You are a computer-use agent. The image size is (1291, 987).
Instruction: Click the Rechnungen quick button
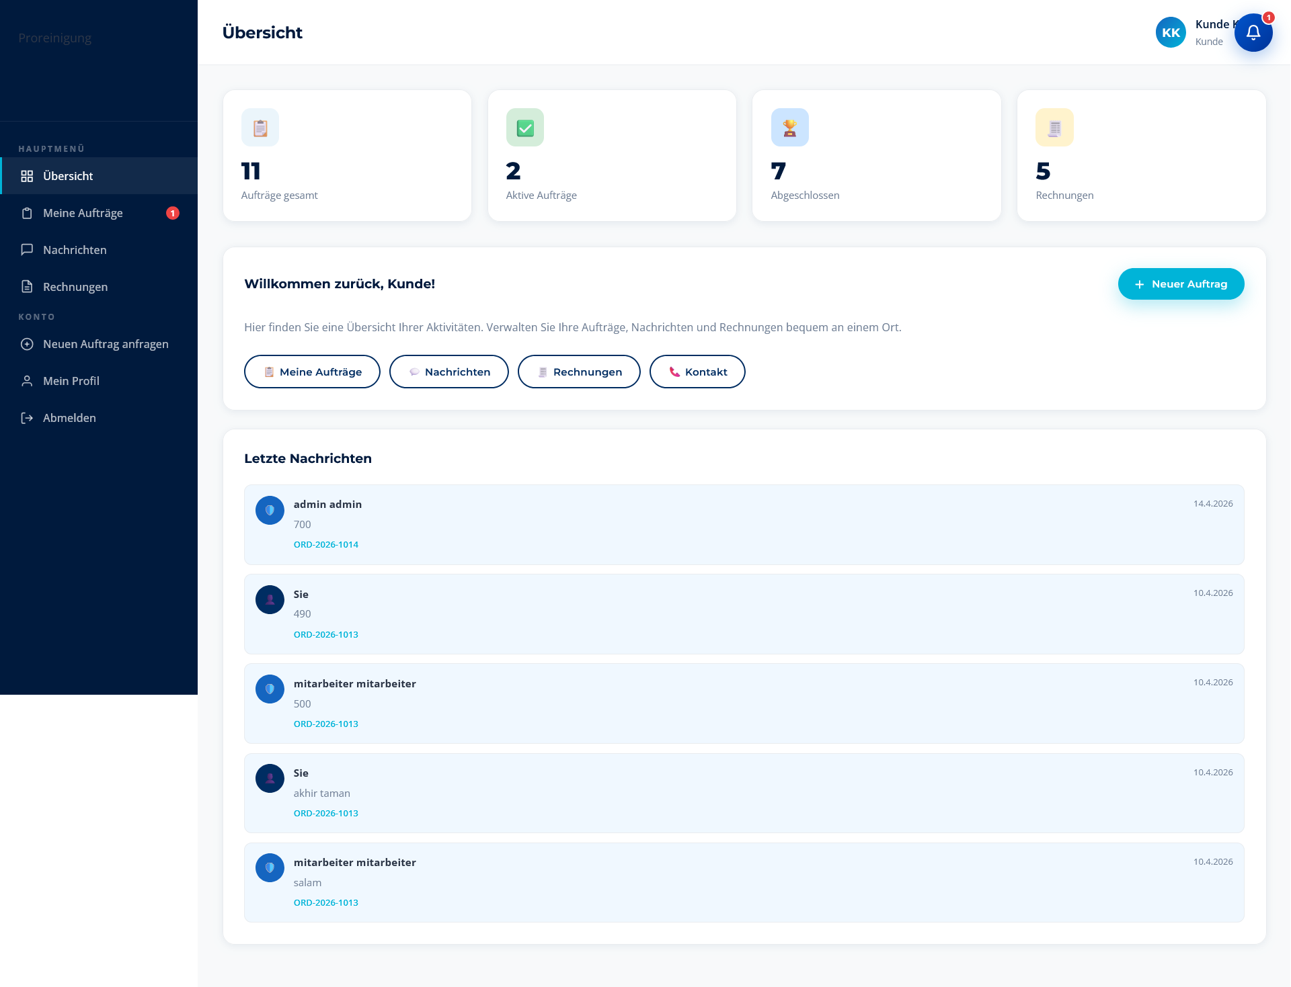[x=579, y=372]
